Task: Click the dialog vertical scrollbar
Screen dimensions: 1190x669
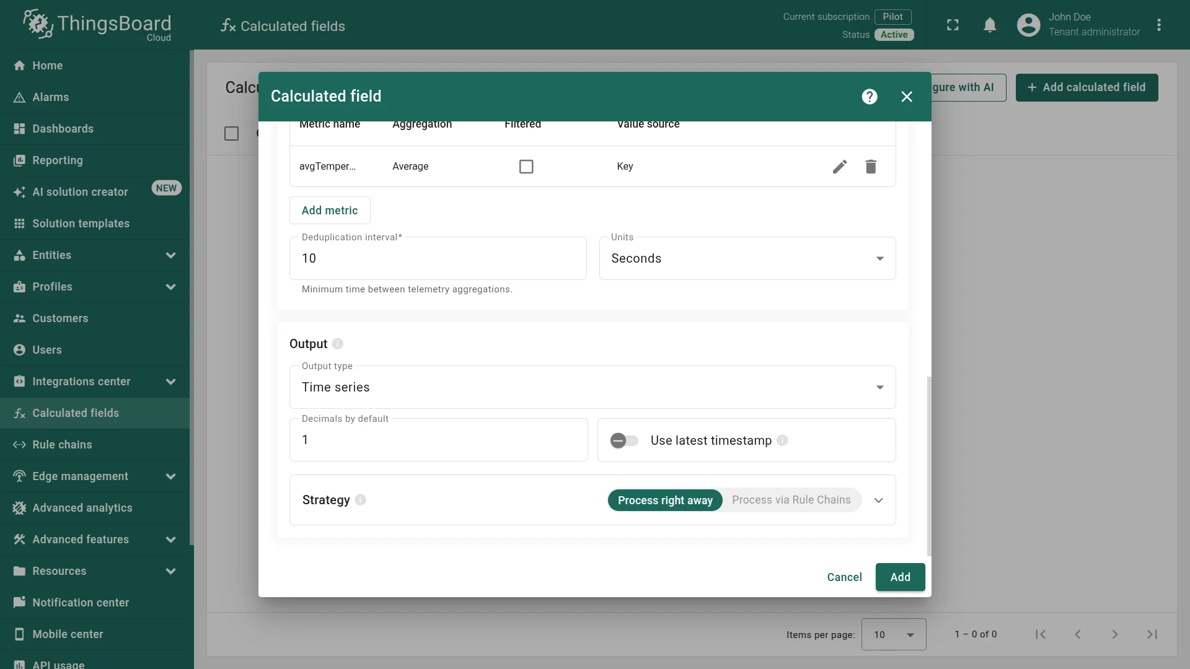Action: [928, 466]
